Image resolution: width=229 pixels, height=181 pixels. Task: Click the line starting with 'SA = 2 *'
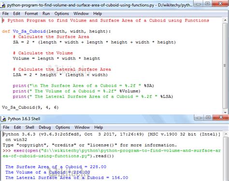pos(94,42)
